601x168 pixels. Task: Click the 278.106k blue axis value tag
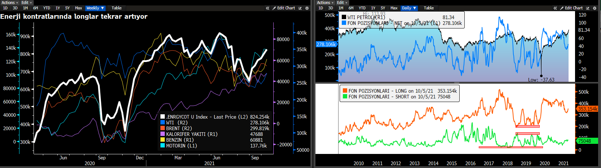pos(326,44)
